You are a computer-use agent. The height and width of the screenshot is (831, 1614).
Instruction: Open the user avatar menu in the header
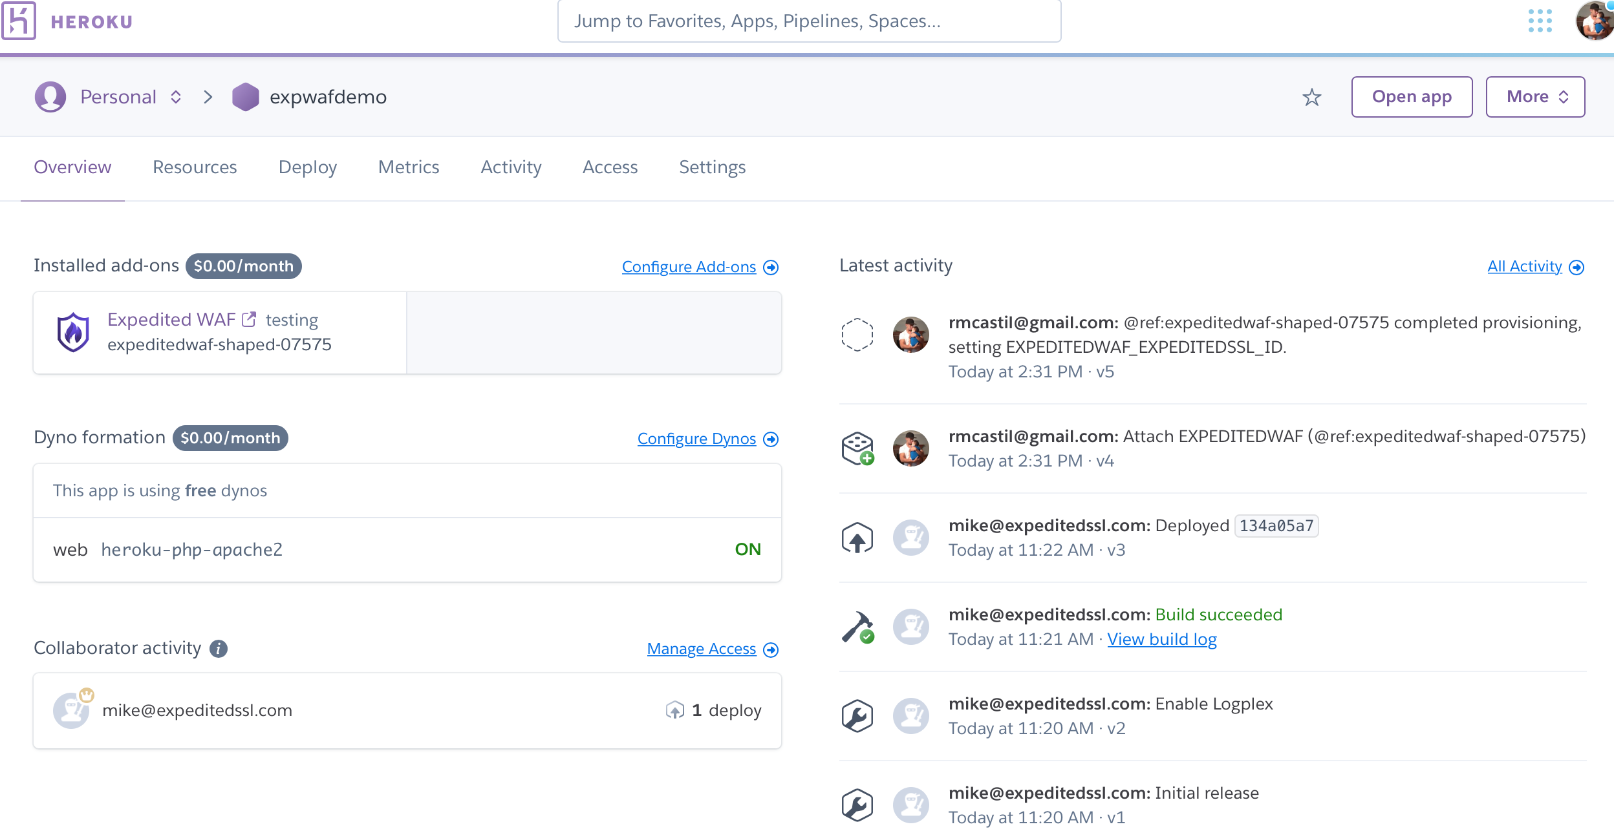tap(1594, 21)
